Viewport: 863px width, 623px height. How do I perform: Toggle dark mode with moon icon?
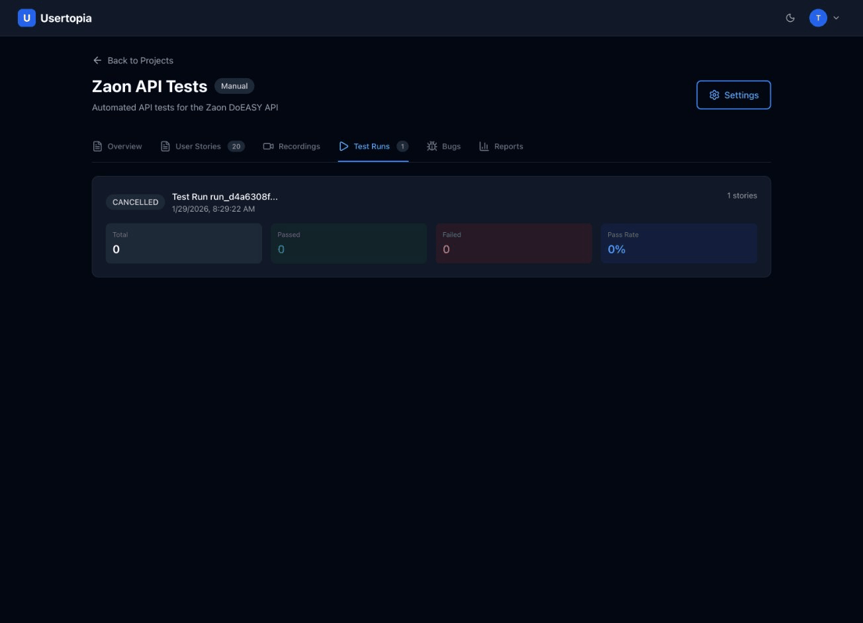(790, 18)
